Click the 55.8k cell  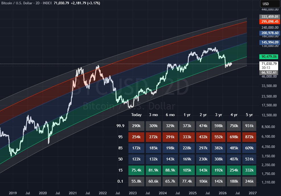(x=136, y=181)
